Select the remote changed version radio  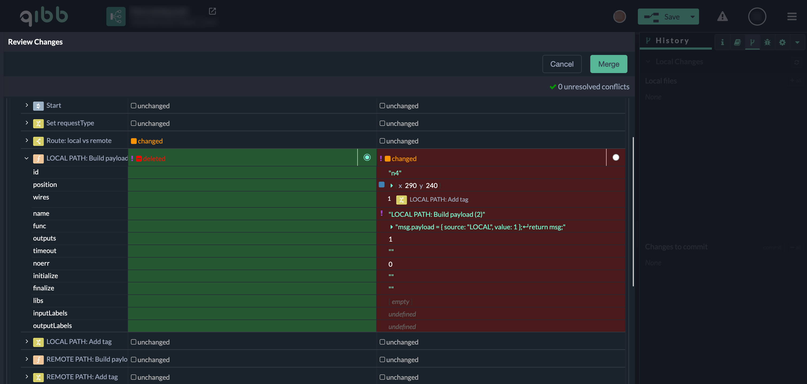[616, 157]
